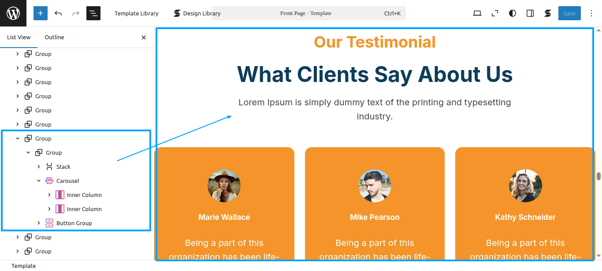This screenshot has height=271, width=602.
Task: Expand the Stack block in tree
Action: point(39,167)
